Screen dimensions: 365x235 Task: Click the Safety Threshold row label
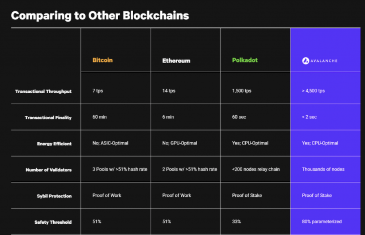tap(53, 222)
